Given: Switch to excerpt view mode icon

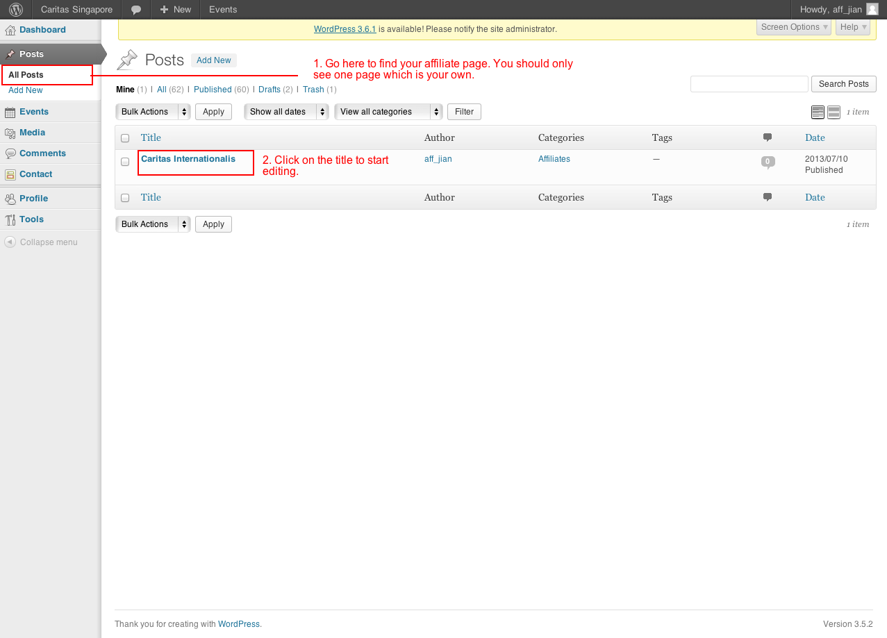Looking at the screenshot, I should pyautogui.click(x=834, y=112).
